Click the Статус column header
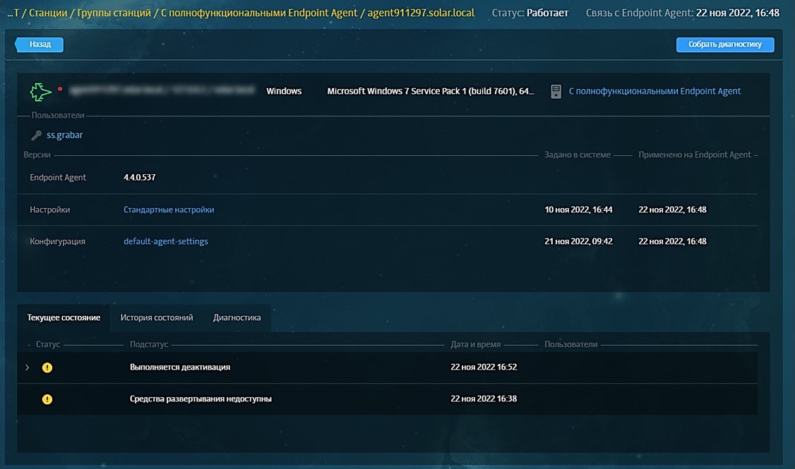The image size is (795, 469). (48, 344)
